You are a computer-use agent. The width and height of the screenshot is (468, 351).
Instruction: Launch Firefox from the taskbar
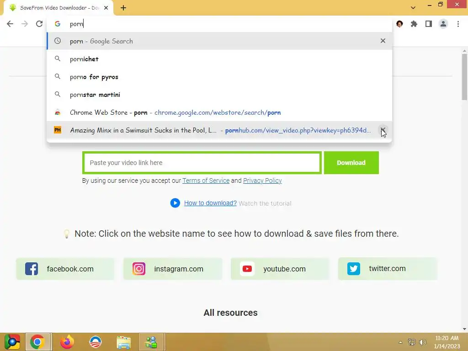click(67, 342)
